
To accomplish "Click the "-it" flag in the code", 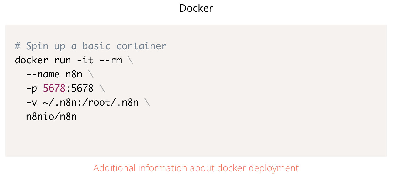I will point(85,60).
